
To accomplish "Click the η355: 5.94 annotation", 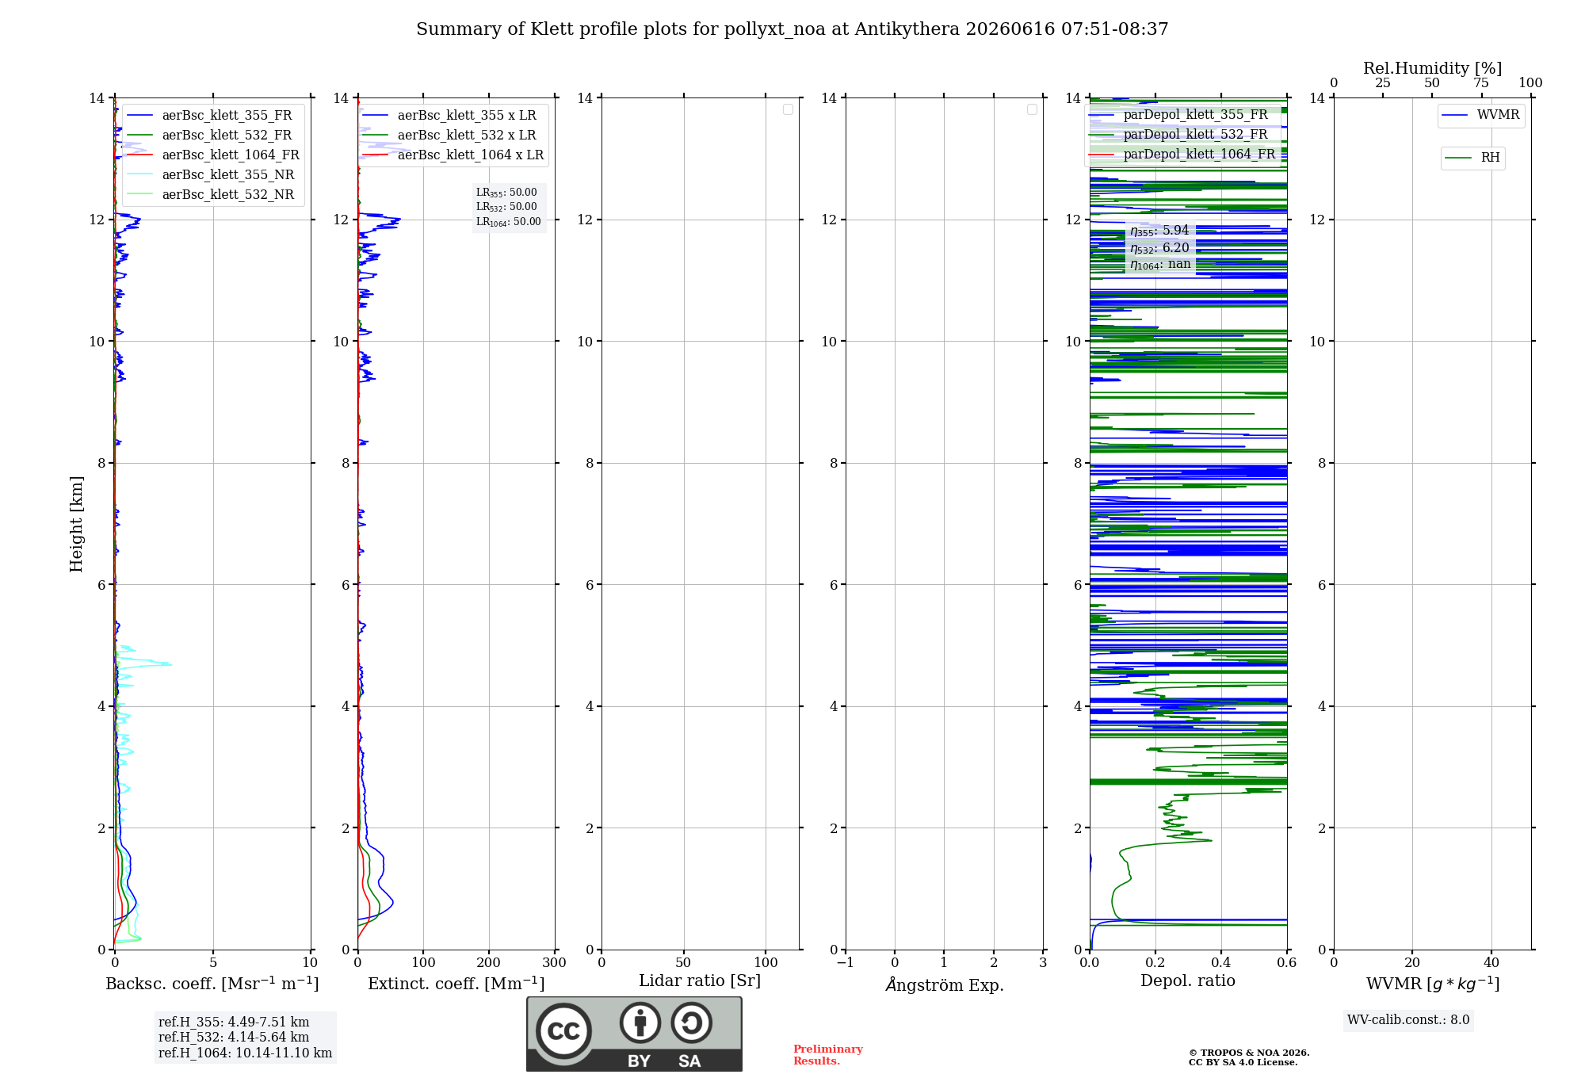I will (x=1159, y=231).
